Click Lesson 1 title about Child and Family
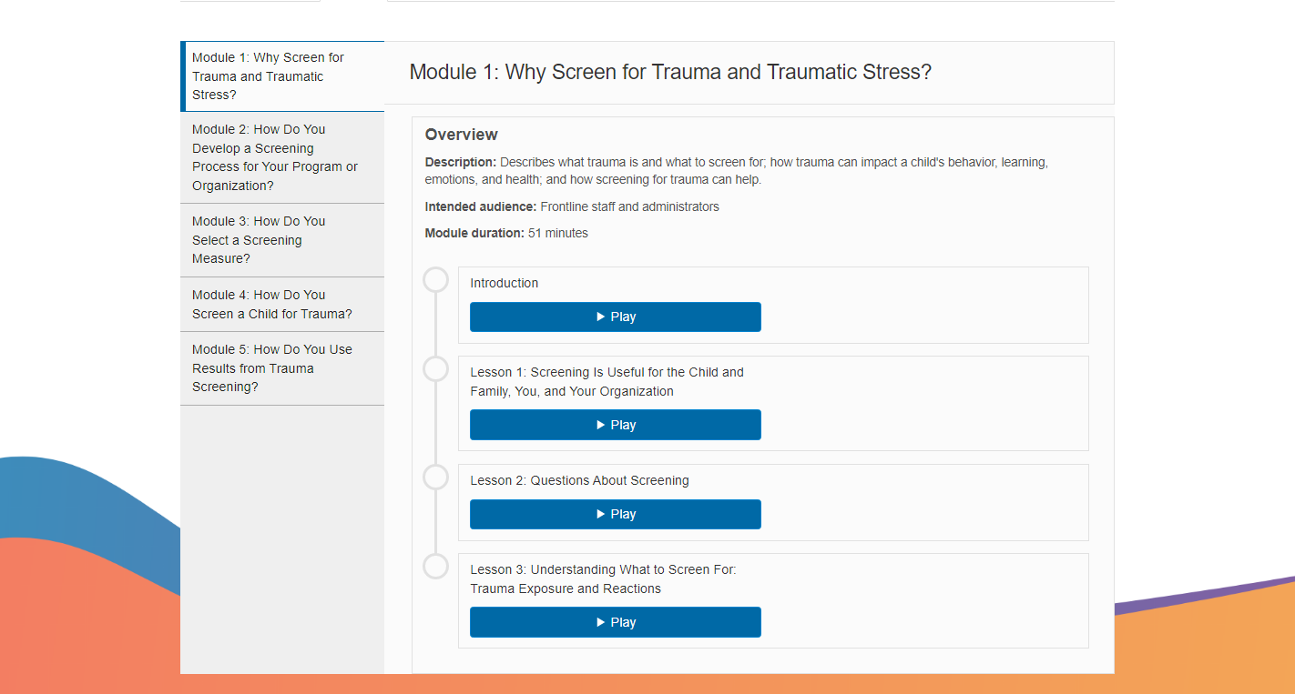 pos(607,382)
